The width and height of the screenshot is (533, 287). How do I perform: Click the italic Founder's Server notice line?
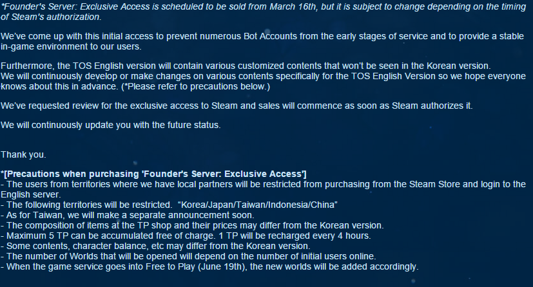click(x=263, y=12)
